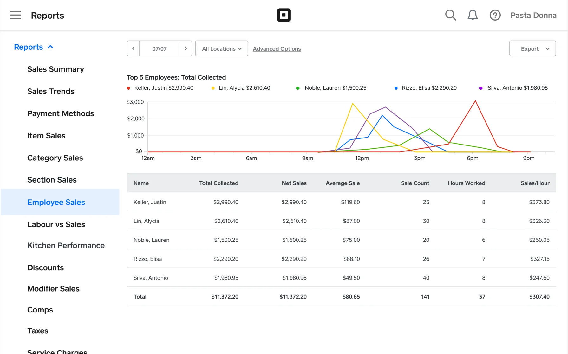Open the Category Sales report
This screenshot has height=354, width=568.
pos(55,158)
